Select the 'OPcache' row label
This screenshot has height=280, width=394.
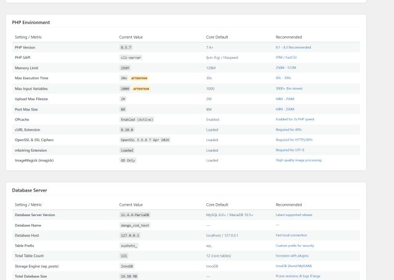(22, 120)
